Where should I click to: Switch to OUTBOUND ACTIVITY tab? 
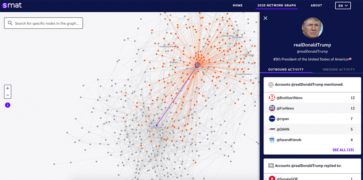coord(286,70)
